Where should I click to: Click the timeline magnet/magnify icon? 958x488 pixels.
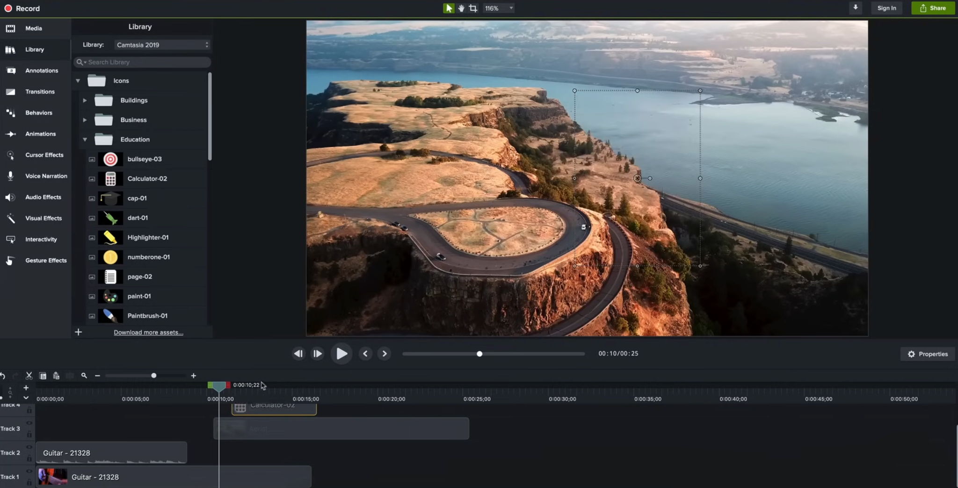pyautogui.click(x=84, y=375)
